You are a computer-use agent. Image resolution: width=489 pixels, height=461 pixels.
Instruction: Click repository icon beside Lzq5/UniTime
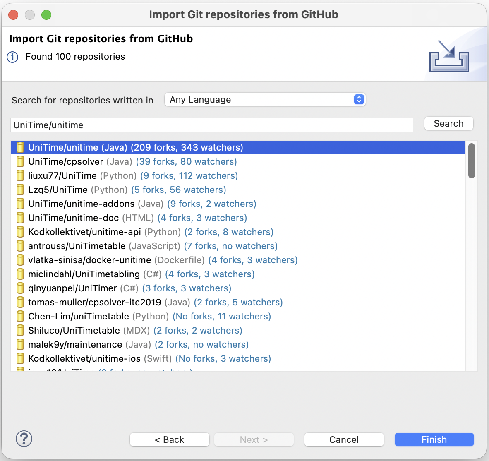(x=20, y=190)
